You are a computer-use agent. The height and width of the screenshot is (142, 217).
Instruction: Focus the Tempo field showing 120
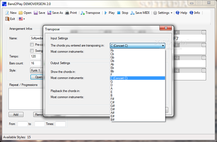pyautogui.click(x=36, y=56)
